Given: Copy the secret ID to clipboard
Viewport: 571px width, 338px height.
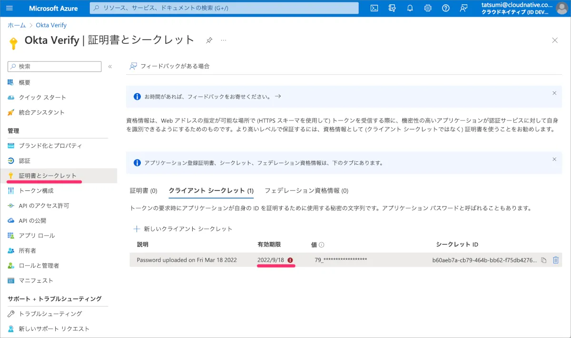Looking at the screenshot, I should (544, 260).
